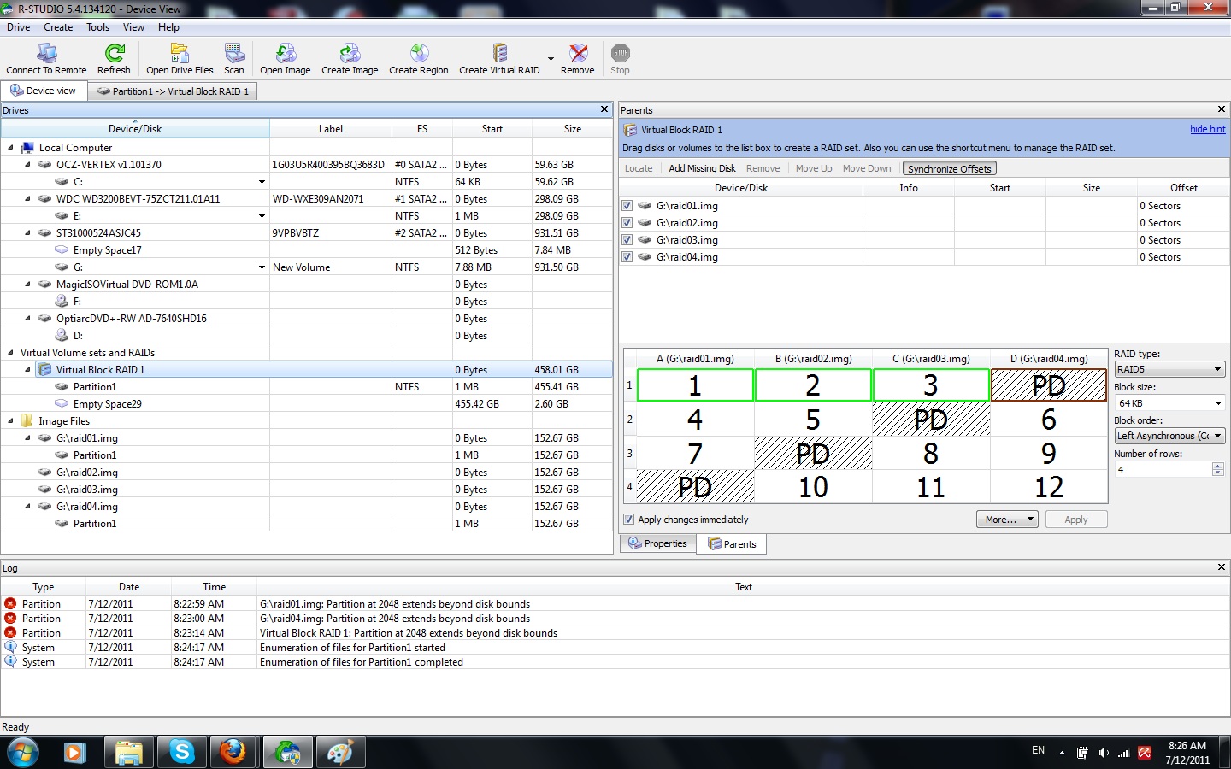Close the Parents panel
Viewport: 1231px width, 769px height.
1222,109
